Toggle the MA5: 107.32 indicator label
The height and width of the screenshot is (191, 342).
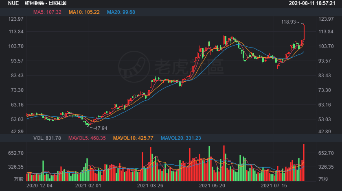tap(47, 12)
